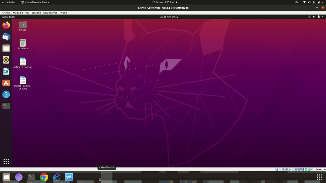Open the Dispositivos menu
326x183 pixels.
(50, 13)
